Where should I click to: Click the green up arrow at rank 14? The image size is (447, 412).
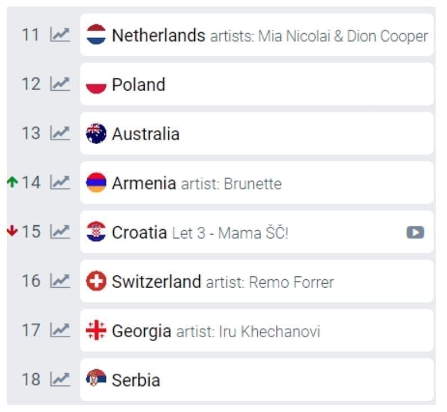(x=12, y=182)
